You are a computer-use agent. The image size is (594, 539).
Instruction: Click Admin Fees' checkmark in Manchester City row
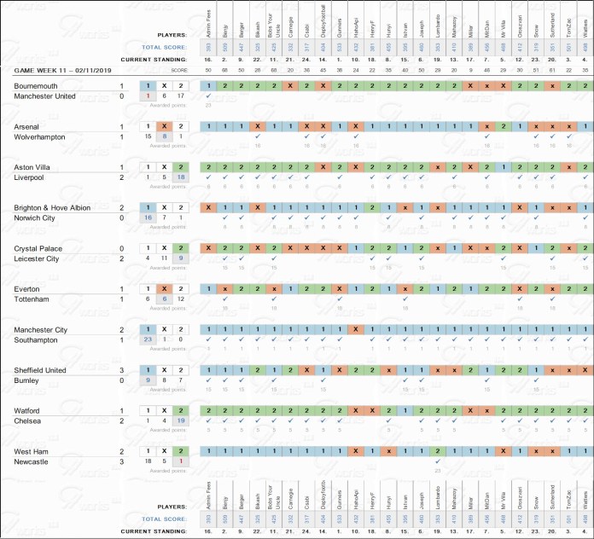tap(208, 339)
